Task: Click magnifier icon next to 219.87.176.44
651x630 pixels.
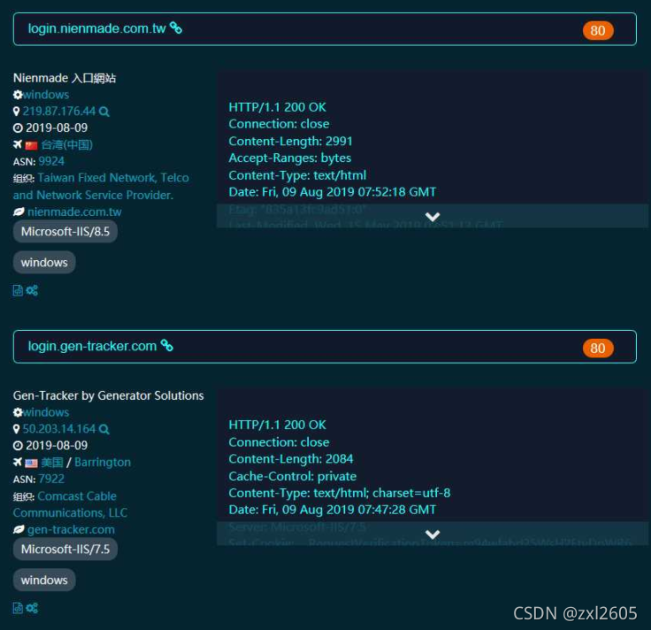Action: (104, 111)
